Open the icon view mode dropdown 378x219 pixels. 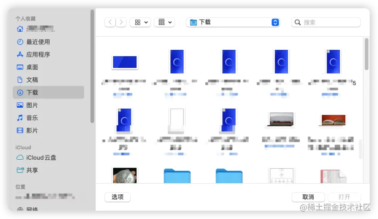(x=140, y=23)
